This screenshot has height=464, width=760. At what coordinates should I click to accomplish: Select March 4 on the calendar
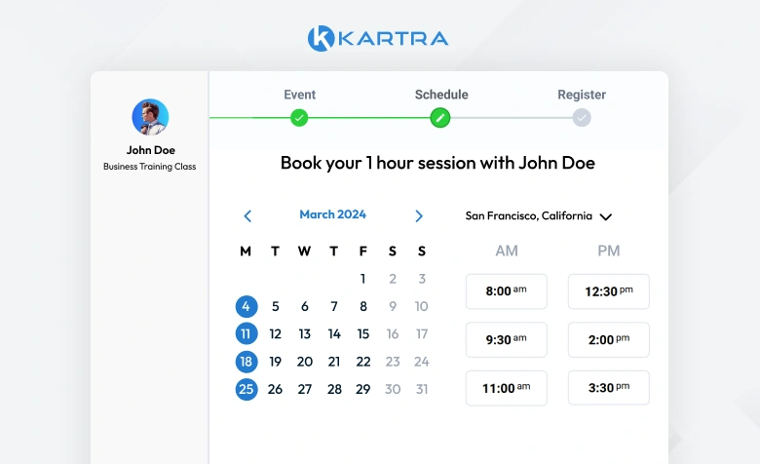coord(247,306)
